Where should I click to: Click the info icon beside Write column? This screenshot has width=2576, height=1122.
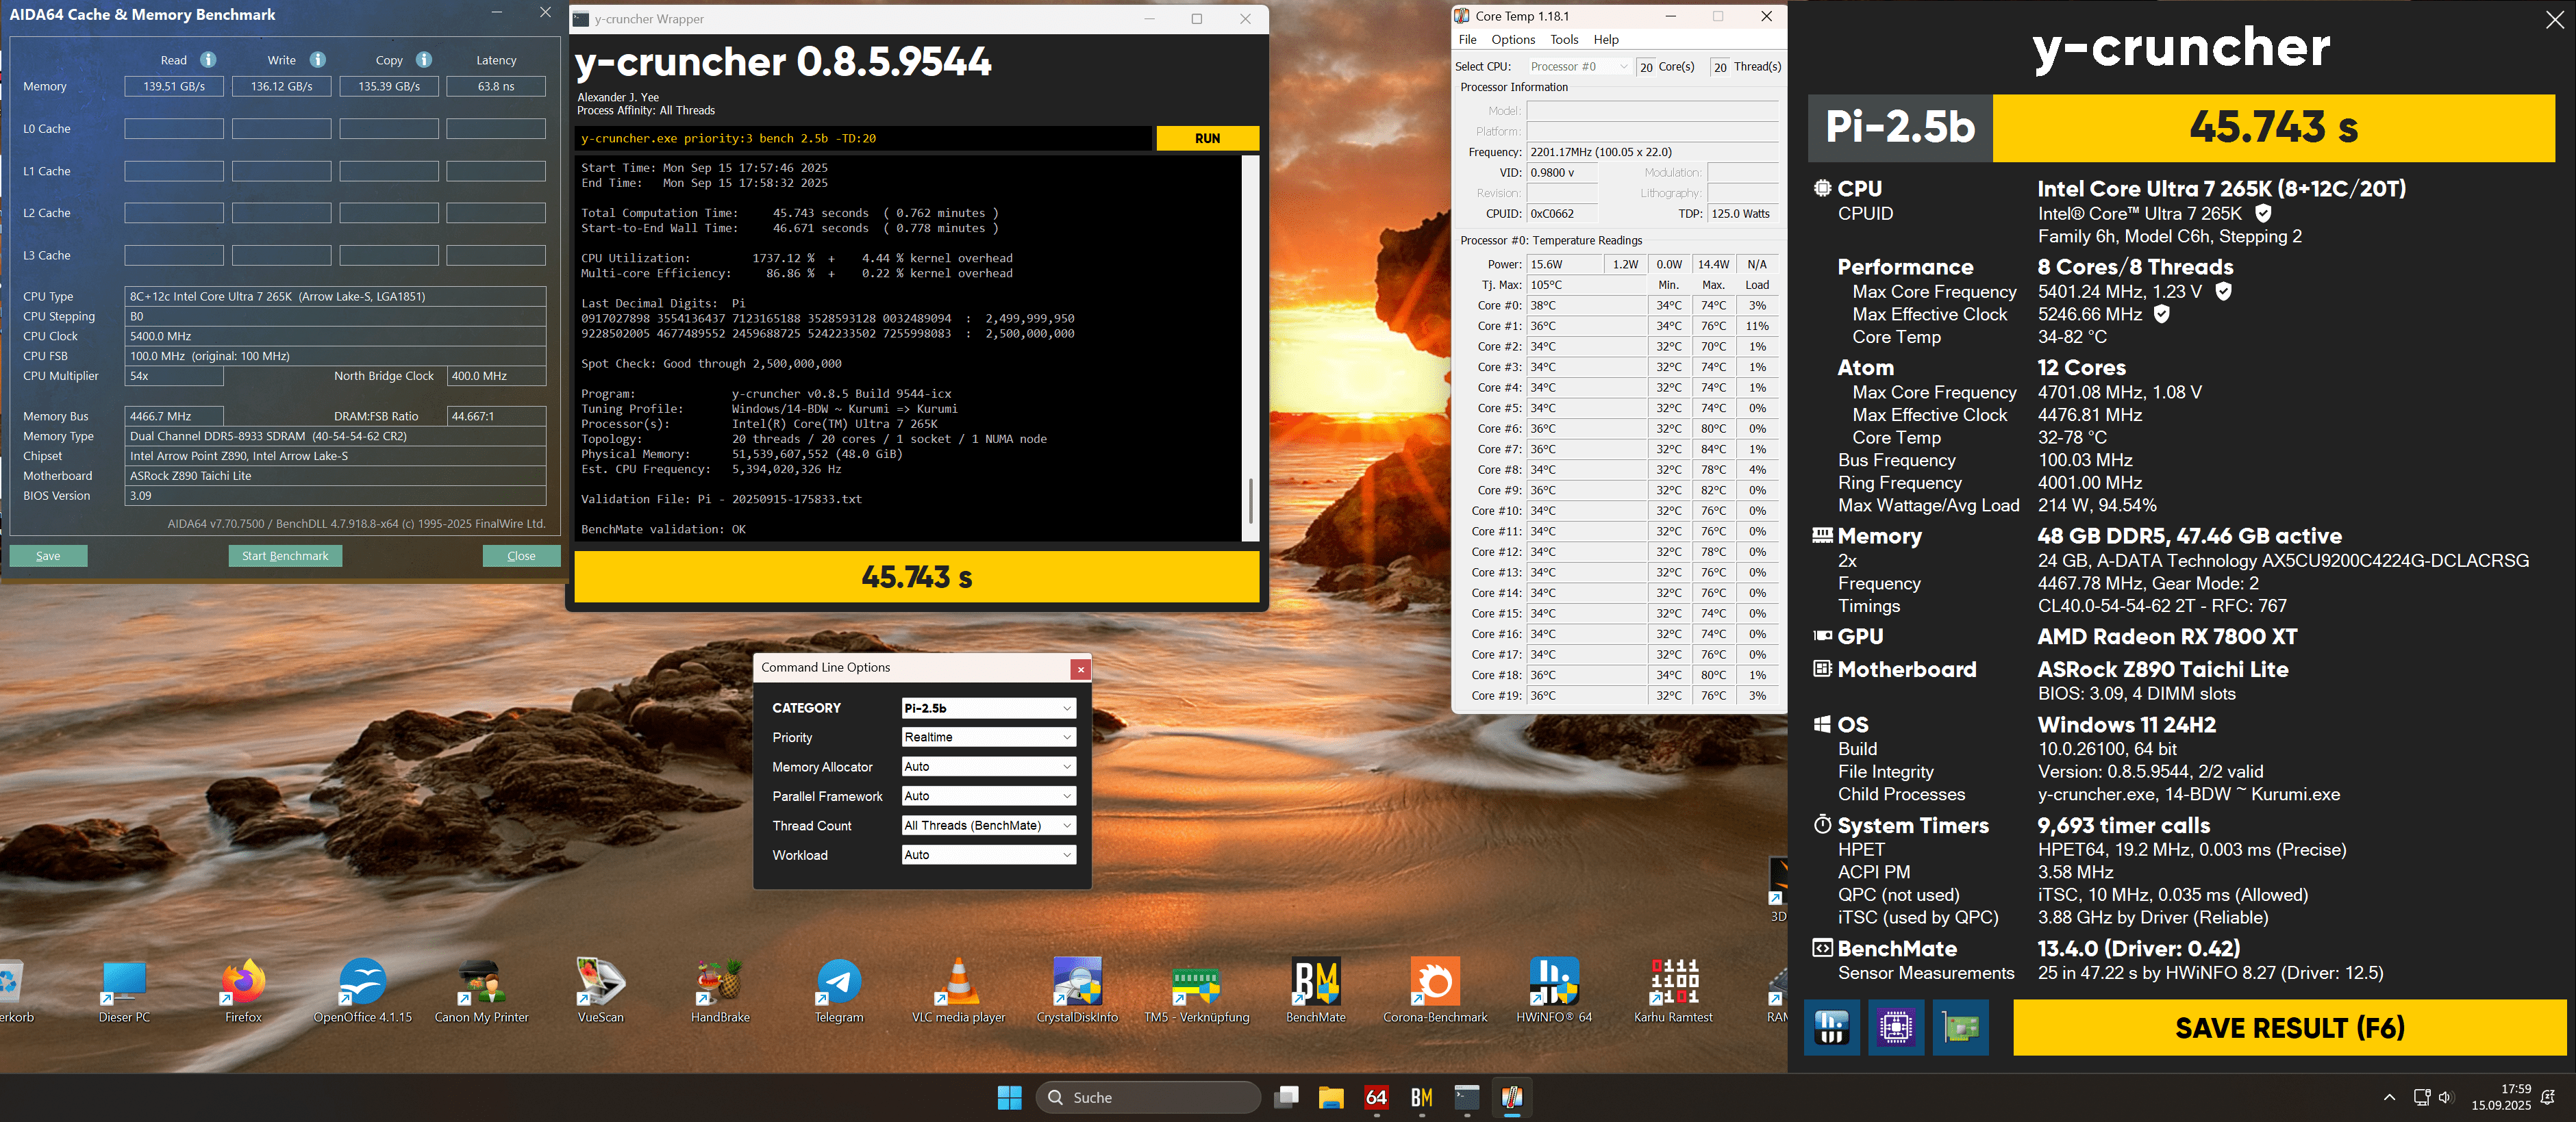coord(317,60)
